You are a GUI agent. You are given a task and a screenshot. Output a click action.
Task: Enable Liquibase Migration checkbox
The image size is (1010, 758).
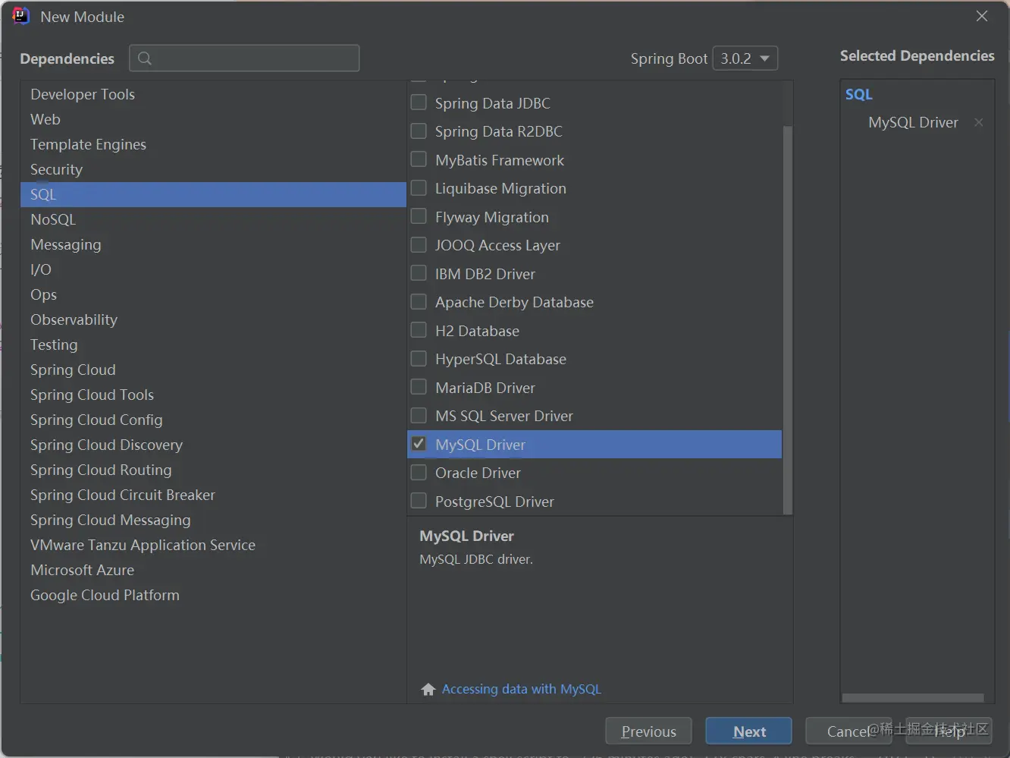[419, 188]
